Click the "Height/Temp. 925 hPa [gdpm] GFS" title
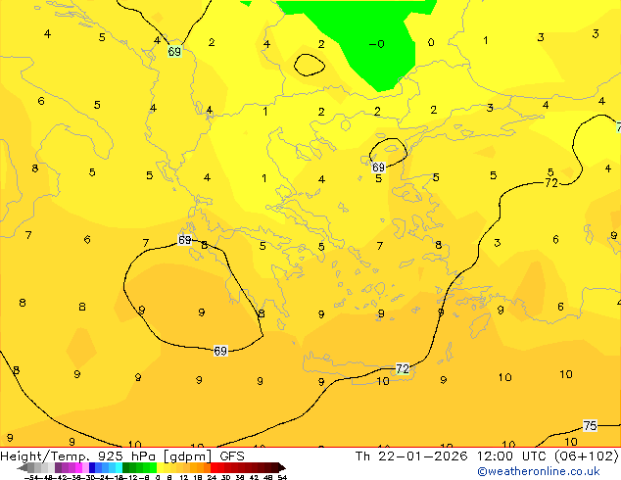The width and height of the screenshot is (621, 480). coord(122,456)
